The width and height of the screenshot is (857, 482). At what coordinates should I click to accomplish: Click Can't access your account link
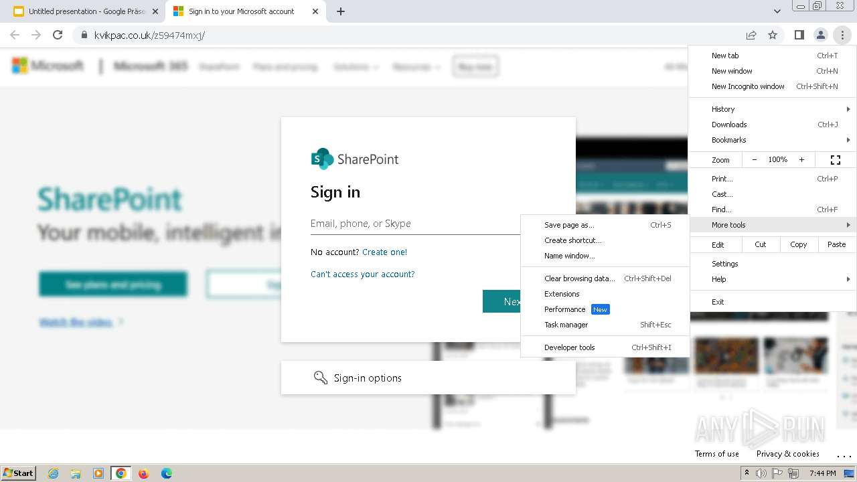point(362,274)
